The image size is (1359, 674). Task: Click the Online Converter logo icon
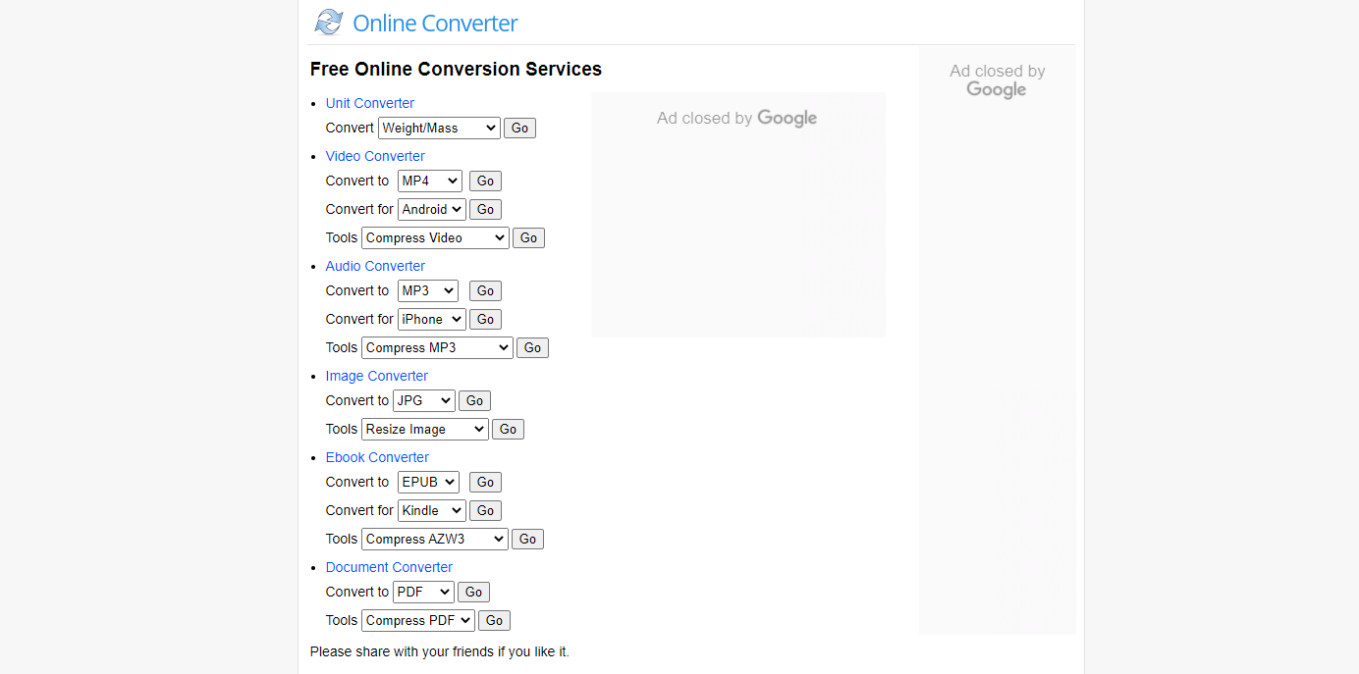[328, 21]
